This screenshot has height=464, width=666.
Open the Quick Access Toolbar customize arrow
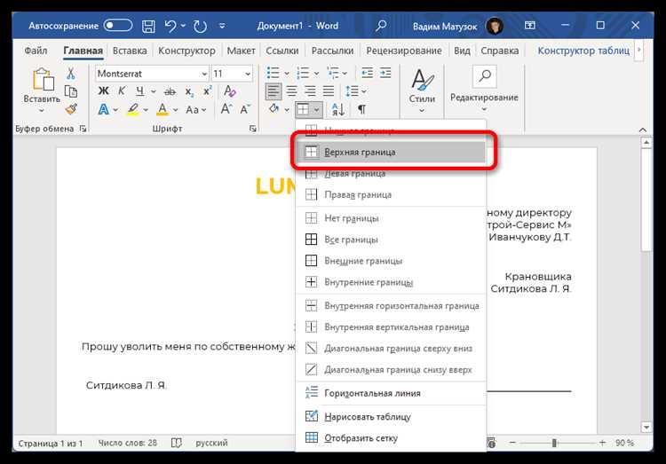tap(222, 26)
